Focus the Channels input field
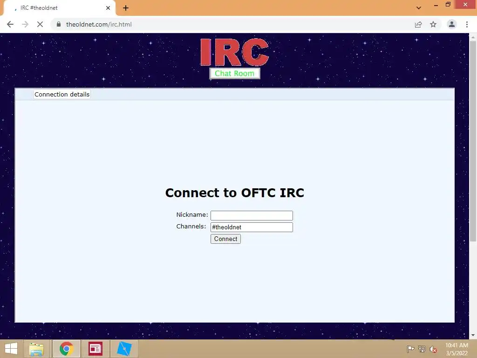477x358 pixels. pyautogui.click(x=252, y=227)
